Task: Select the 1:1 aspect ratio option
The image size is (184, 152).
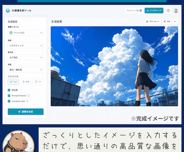Action: 38,82
